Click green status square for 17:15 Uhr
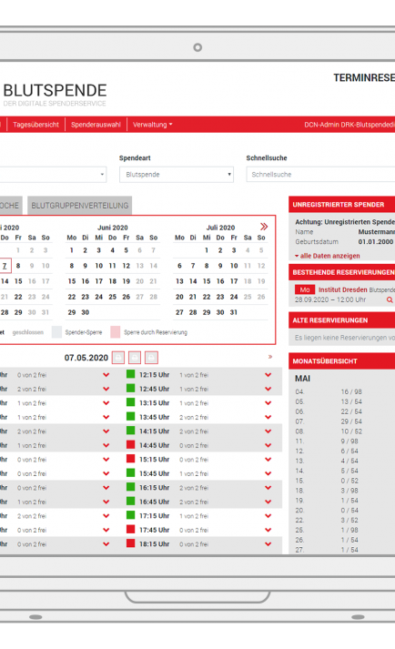Viewport: 395px width, 649px height. click(x=130, y=515)
